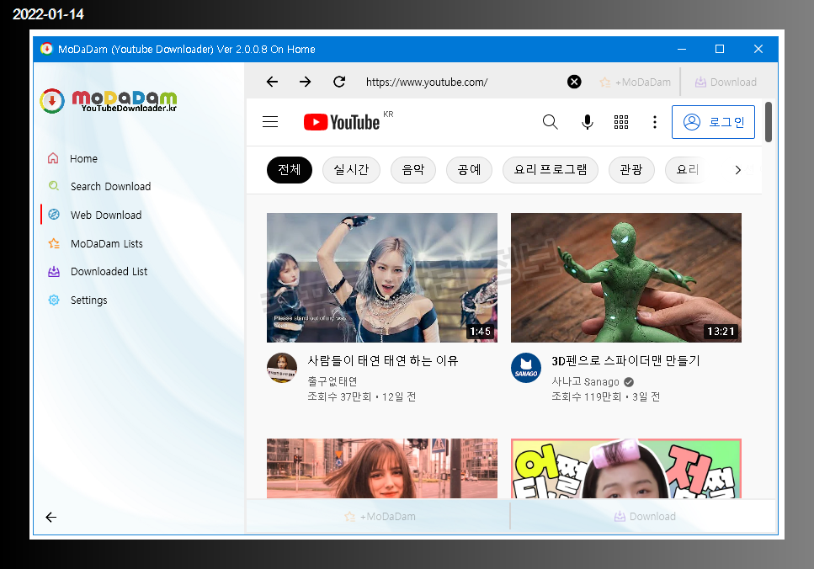This screenshot has width=814, height=569.
Task: Click the browser vertical scrollbar
Action: point(769,122)
